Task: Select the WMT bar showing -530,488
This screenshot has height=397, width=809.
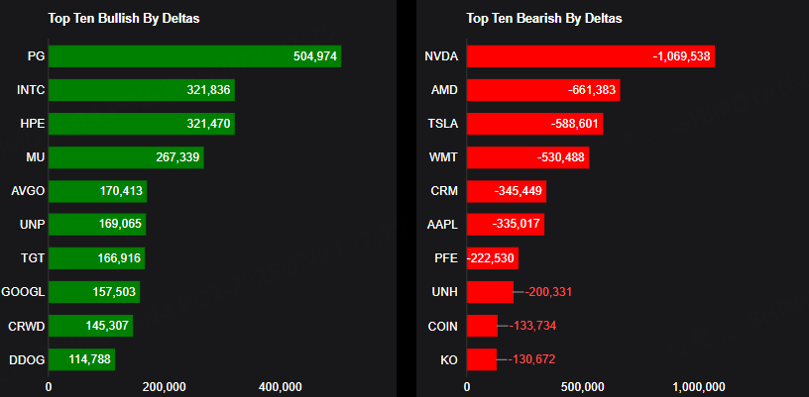Action: click(x=527, y=157)
